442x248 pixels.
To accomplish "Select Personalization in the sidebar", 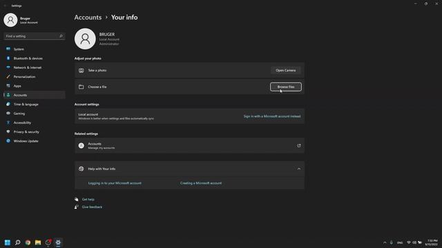I will [35, 76].
